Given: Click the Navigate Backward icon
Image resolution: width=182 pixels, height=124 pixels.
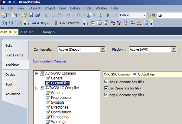Looking at the screenshot, I should (89, 15).
